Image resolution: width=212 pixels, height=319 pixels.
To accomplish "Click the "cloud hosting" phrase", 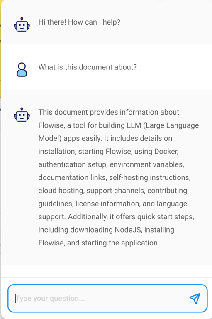I will [x=61, y=191].
